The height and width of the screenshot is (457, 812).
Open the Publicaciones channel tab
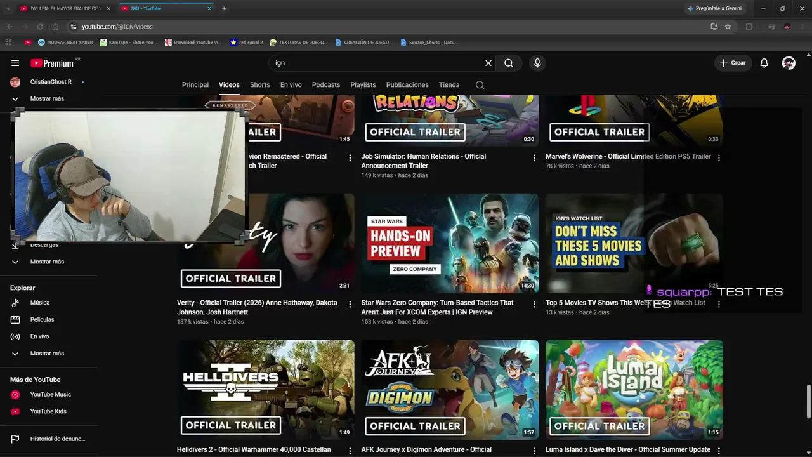pyautogui.click(x=407, y=85)
